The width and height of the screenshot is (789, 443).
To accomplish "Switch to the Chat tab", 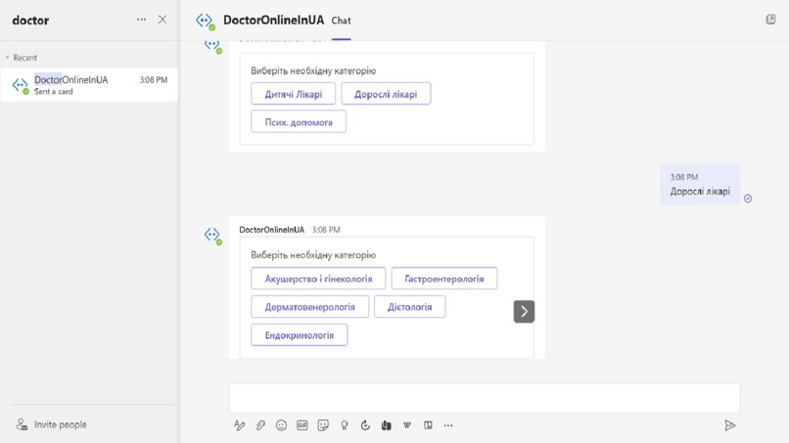I will point(341,21).
